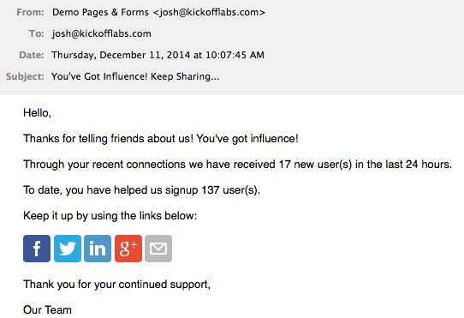Click the Our Team signature text
The image size is (464, 318).
[47, 310]
